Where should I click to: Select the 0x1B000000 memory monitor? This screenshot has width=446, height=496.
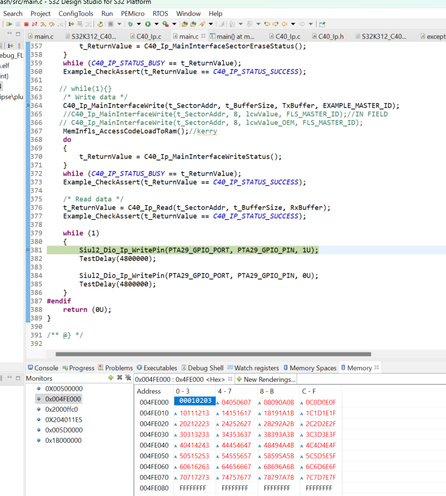click(x=63, y=441)
